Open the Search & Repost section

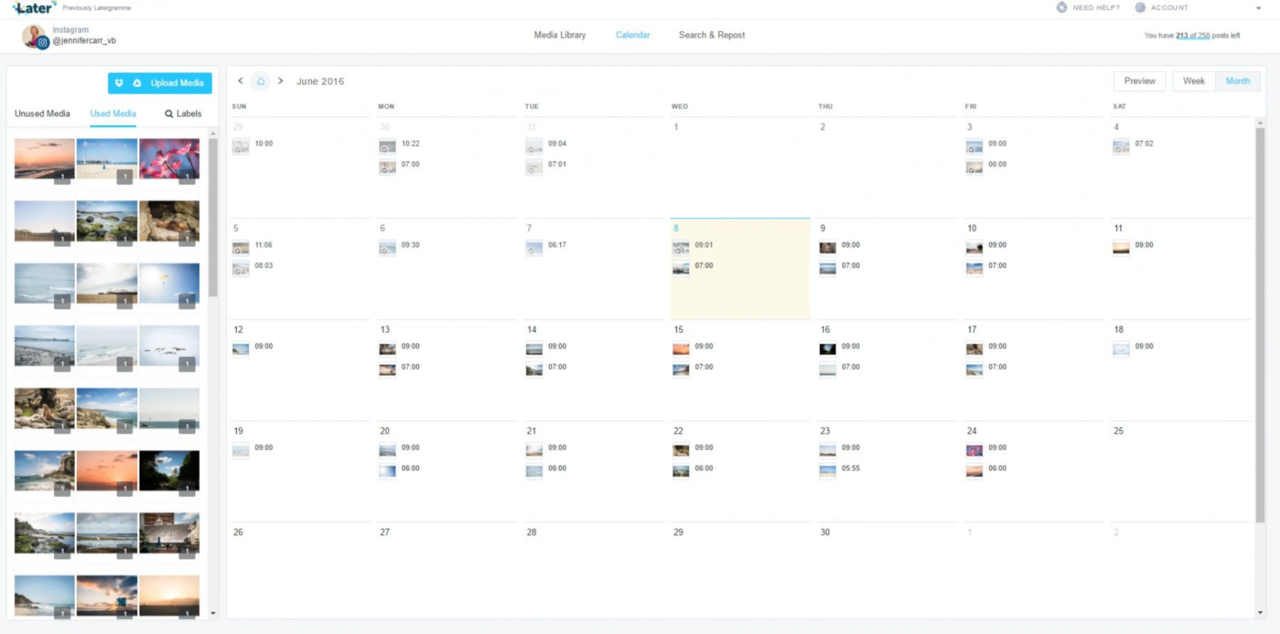pyautogui.click(x=711, y=35)
